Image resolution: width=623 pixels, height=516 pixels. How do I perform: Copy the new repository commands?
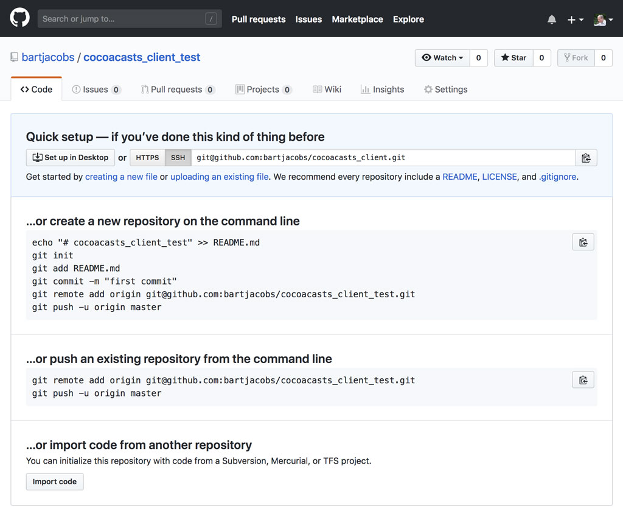pyautogui.click(x=583, y=242)
